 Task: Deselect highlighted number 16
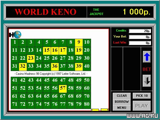(55, 51)
